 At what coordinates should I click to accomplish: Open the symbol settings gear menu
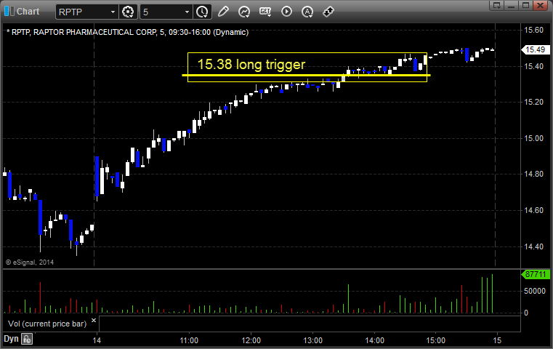128,12
